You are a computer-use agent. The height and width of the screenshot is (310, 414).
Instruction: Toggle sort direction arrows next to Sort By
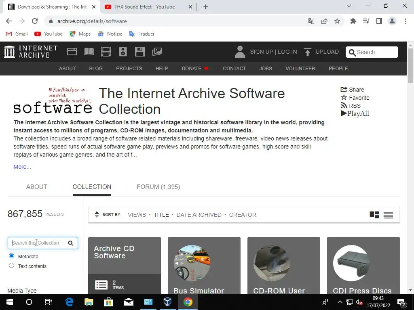(97, 215)
